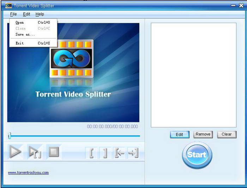Choose Open from the File menu
Screen dimensions: 247x188
click(33, 22)
